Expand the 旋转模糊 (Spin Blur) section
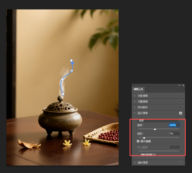192x173 pixels. coord(135,163)
